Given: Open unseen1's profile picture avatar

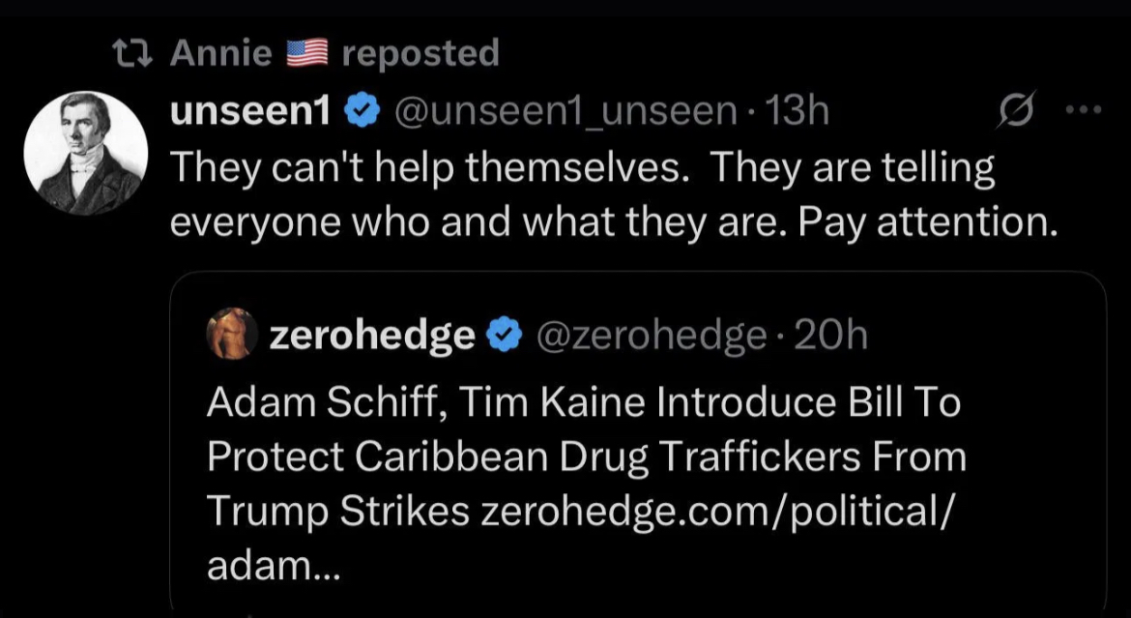Looking at the screenshot, I should 85,153.
